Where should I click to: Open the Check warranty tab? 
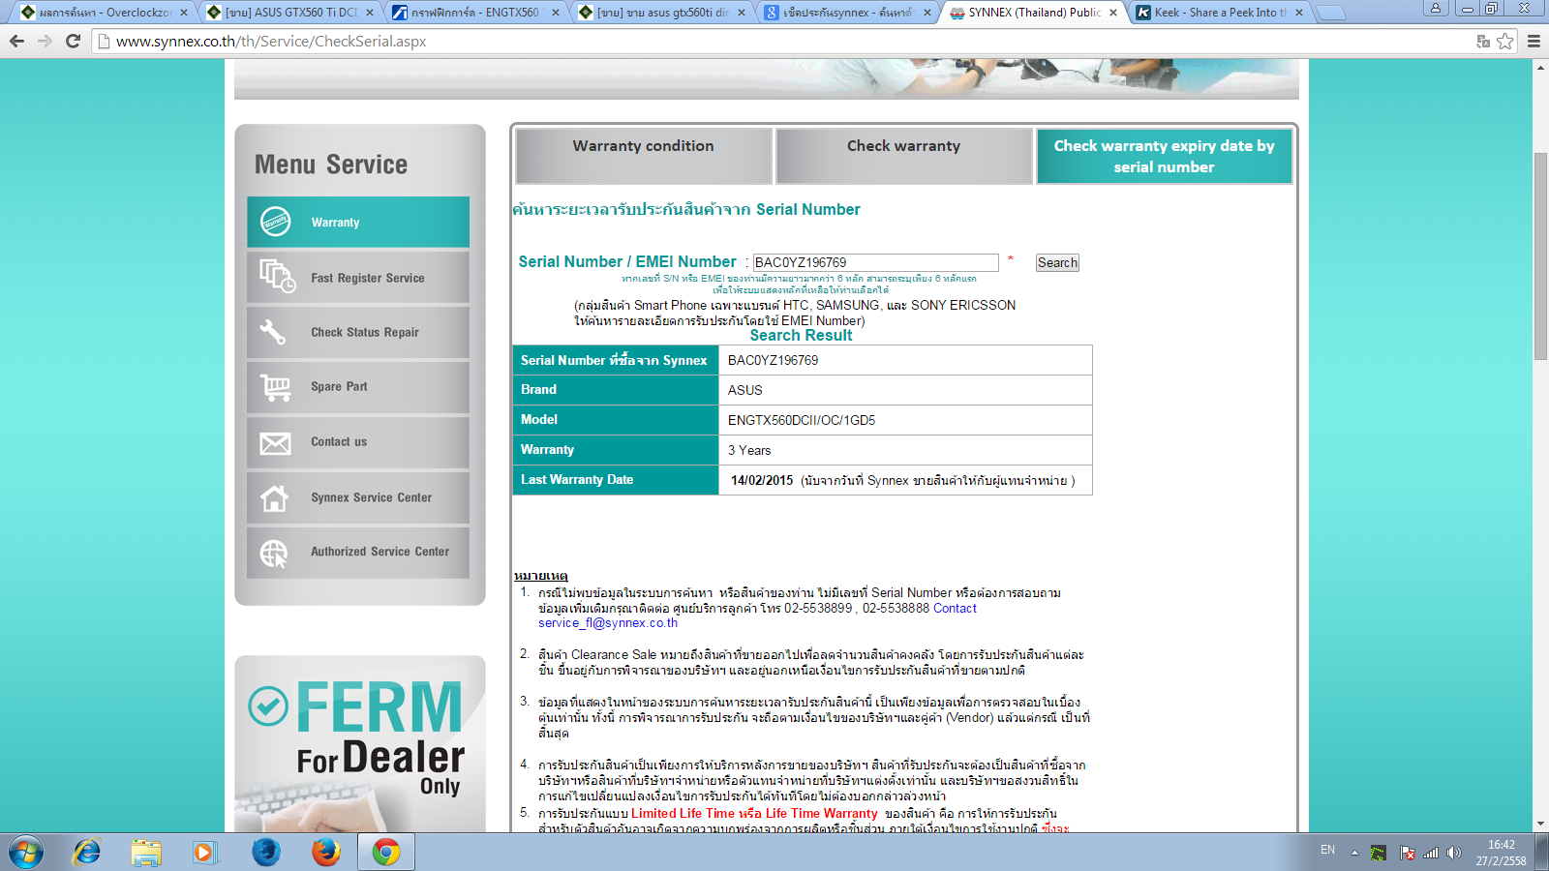904,156
